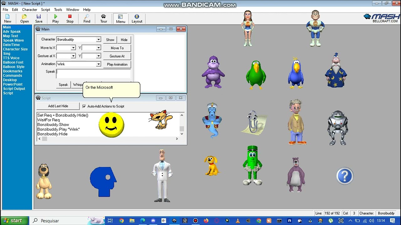
Task: Select Character Size in the sidebar
Action: tap(15, 49)
